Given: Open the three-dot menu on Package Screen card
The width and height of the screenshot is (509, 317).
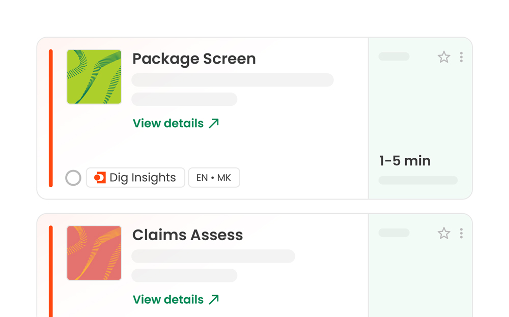Looking at the screenshot, I should pos(461,57).
